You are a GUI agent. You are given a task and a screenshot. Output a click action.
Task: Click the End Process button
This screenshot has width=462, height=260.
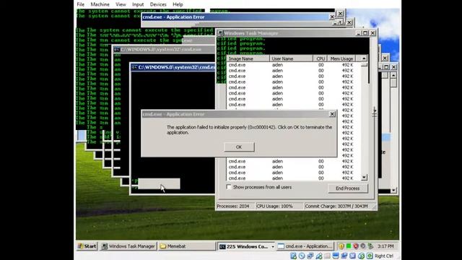point(348,188)
